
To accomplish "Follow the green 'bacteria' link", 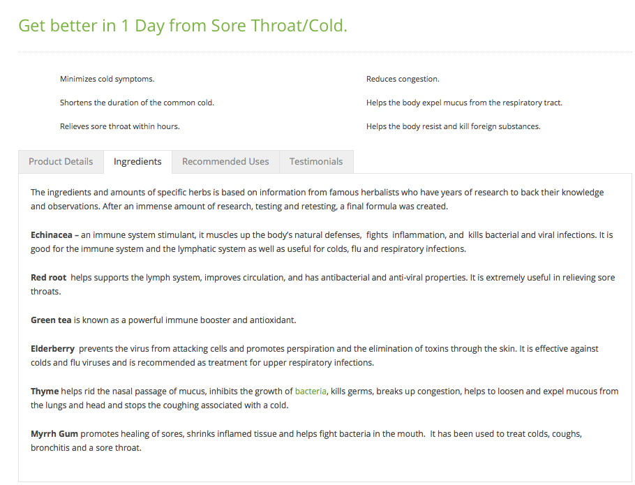I will tap(311, 391).
